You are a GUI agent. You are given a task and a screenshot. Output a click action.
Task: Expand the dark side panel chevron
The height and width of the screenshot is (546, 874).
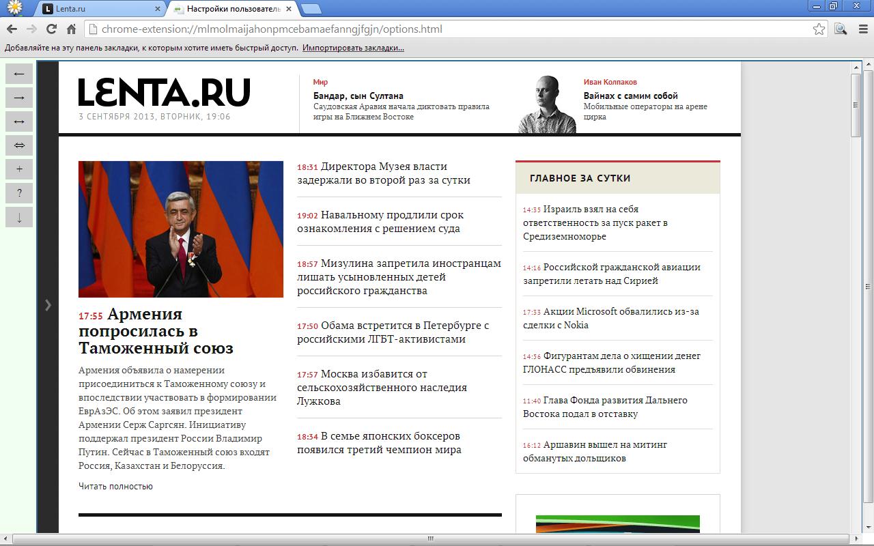tap(48, 305)
